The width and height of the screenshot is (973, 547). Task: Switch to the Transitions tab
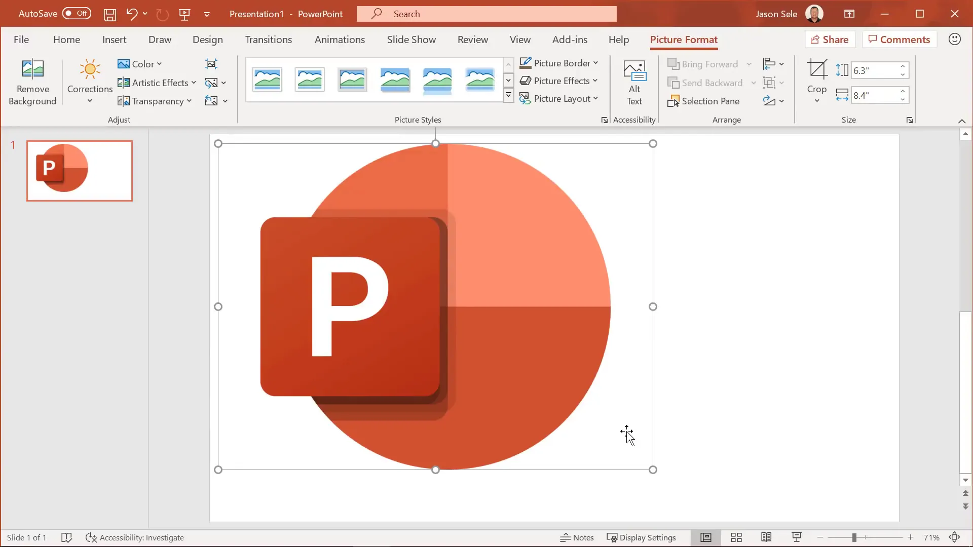click(269, 40)
